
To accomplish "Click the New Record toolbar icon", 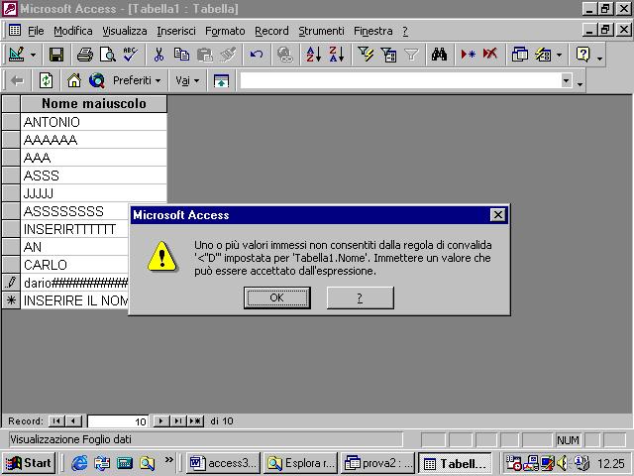I will [x=468, y=55].
